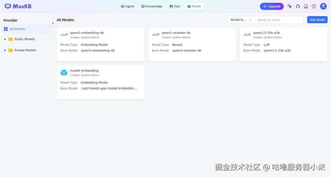This screenshot has height=177, width=331.
Task: Open the qwen3-embedding-4b card title
Action: click(87, 33)
